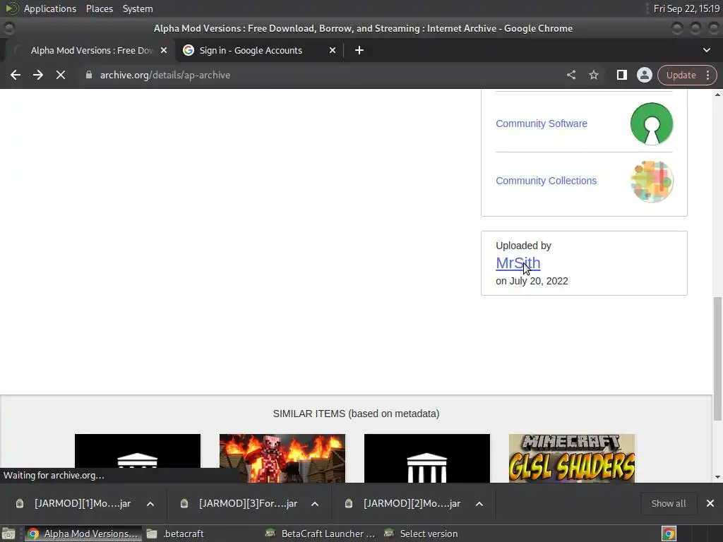Open the Applications menu
Viewport: 723px width, 542px height.
click(x=50, y=8)
